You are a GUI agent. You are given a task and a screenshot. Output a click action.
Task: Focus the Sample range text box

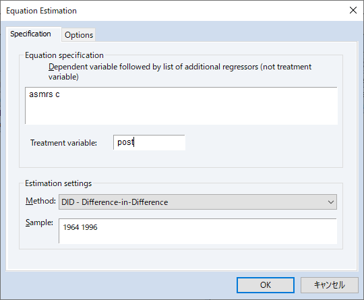198,231
